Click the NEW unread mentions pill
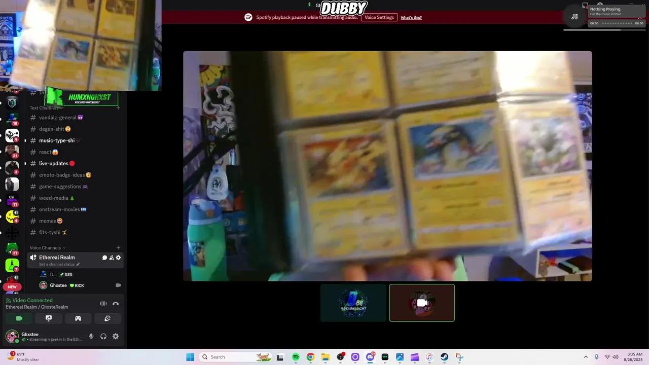 (12, 287)
